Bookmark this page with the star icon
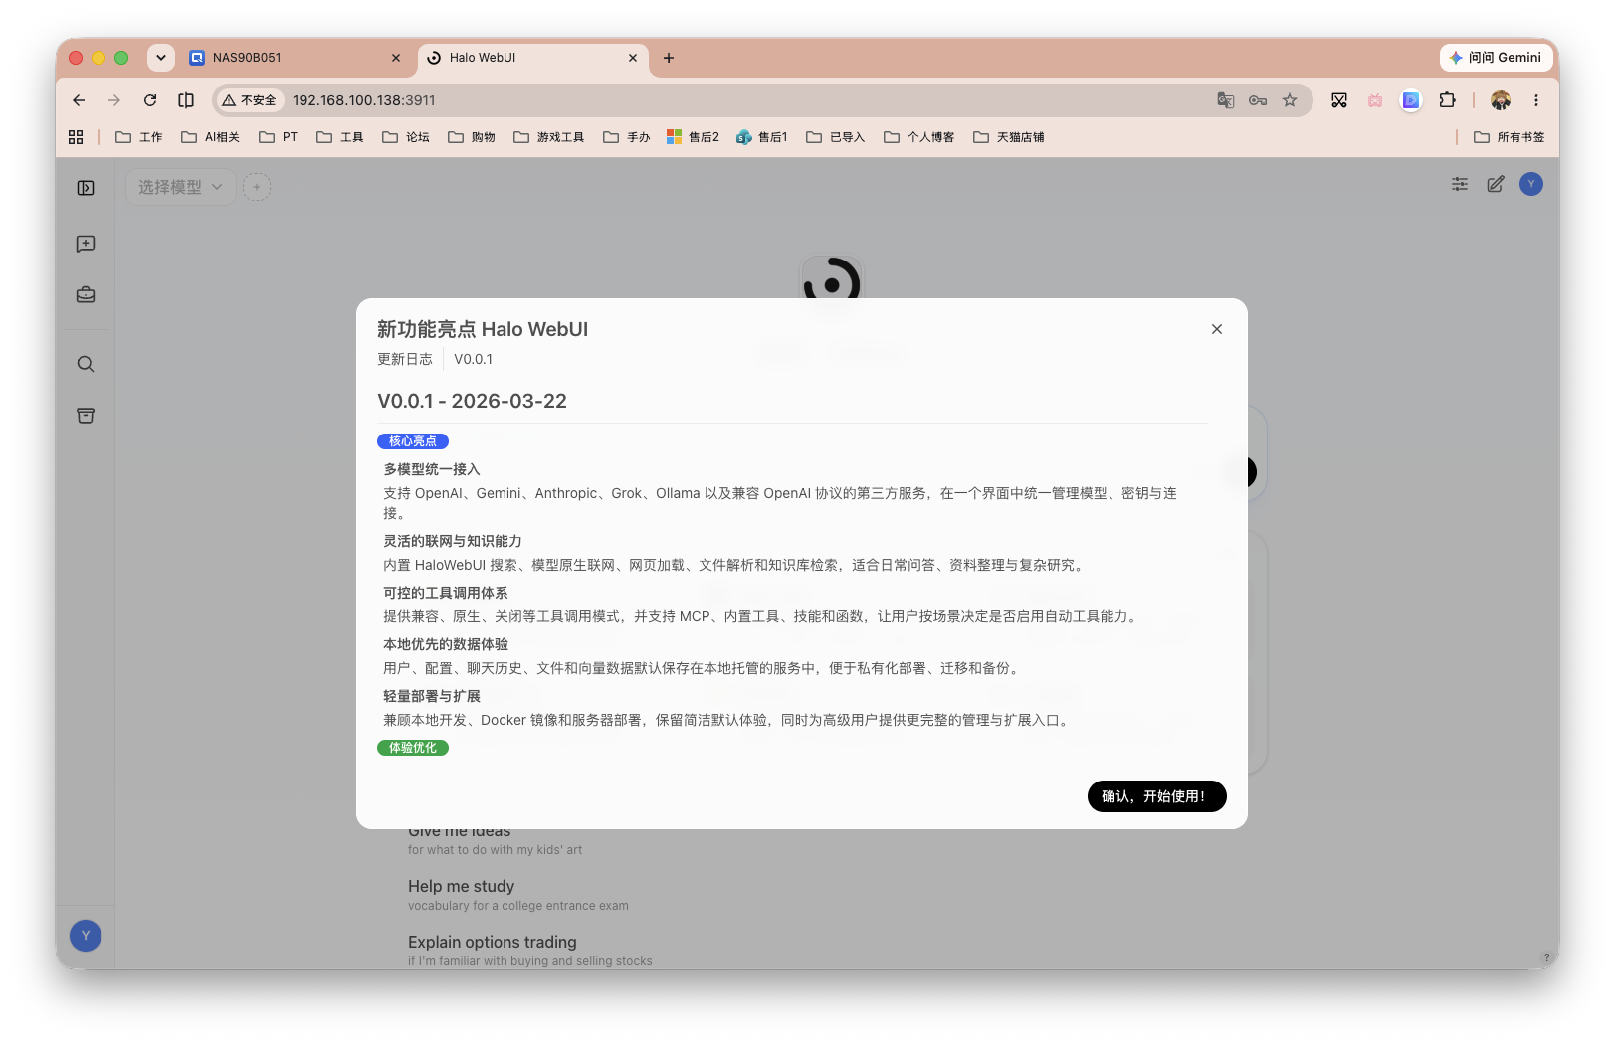 pos(1290,100)
